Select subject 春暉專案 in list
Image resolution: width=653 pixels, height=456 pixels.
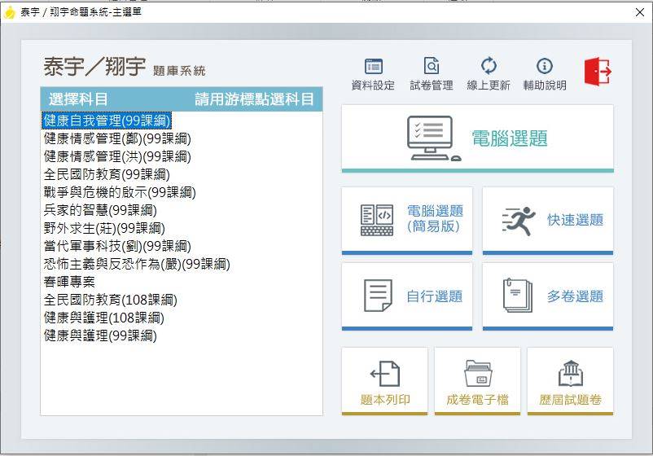tap(69, 282)
